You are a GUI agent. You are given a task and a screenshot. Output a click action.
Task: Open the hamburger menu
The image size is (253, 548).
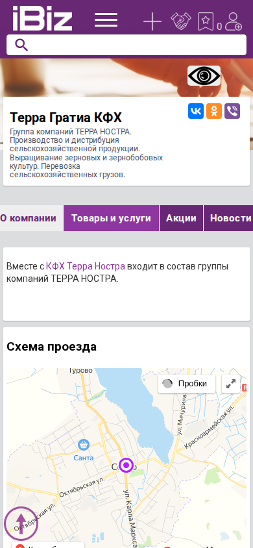pyautogui.click(x=106, y=20)
